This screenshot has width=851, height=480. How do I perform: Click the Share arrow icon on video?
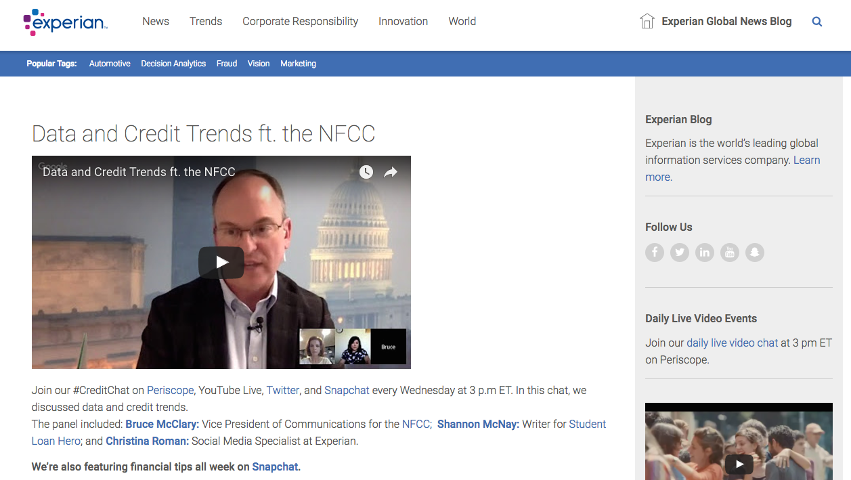[x=391, y=172]
